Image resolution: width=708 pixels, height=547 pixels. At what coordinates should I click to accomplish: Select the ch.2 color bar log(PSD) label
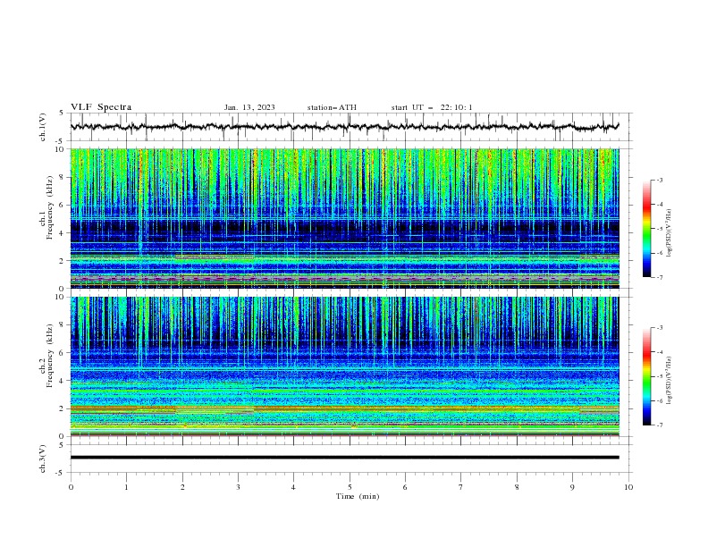(669, 380)
